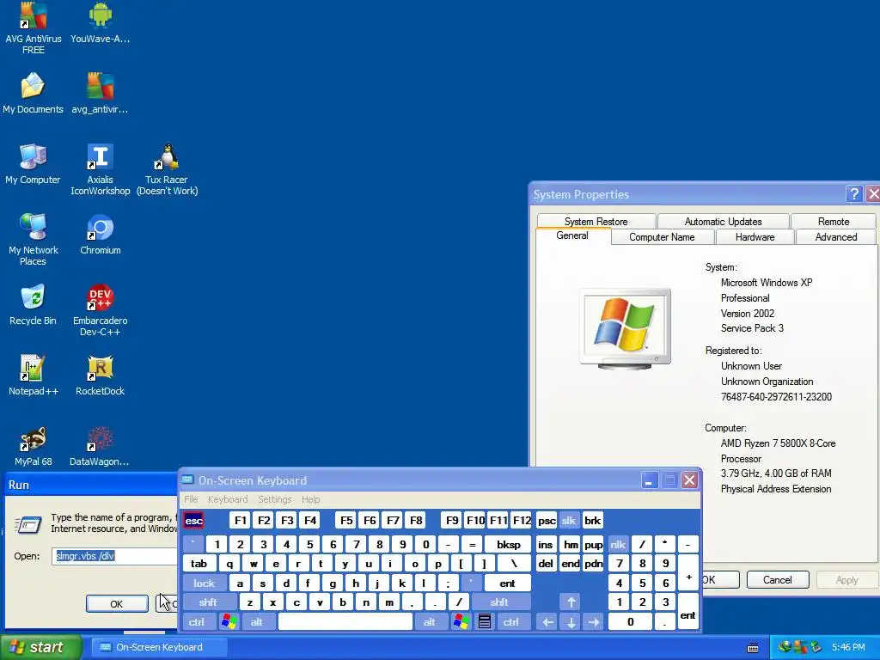Select the Notepad++ desktop shortcut
The image size is (880, 660).
point(34,375)
